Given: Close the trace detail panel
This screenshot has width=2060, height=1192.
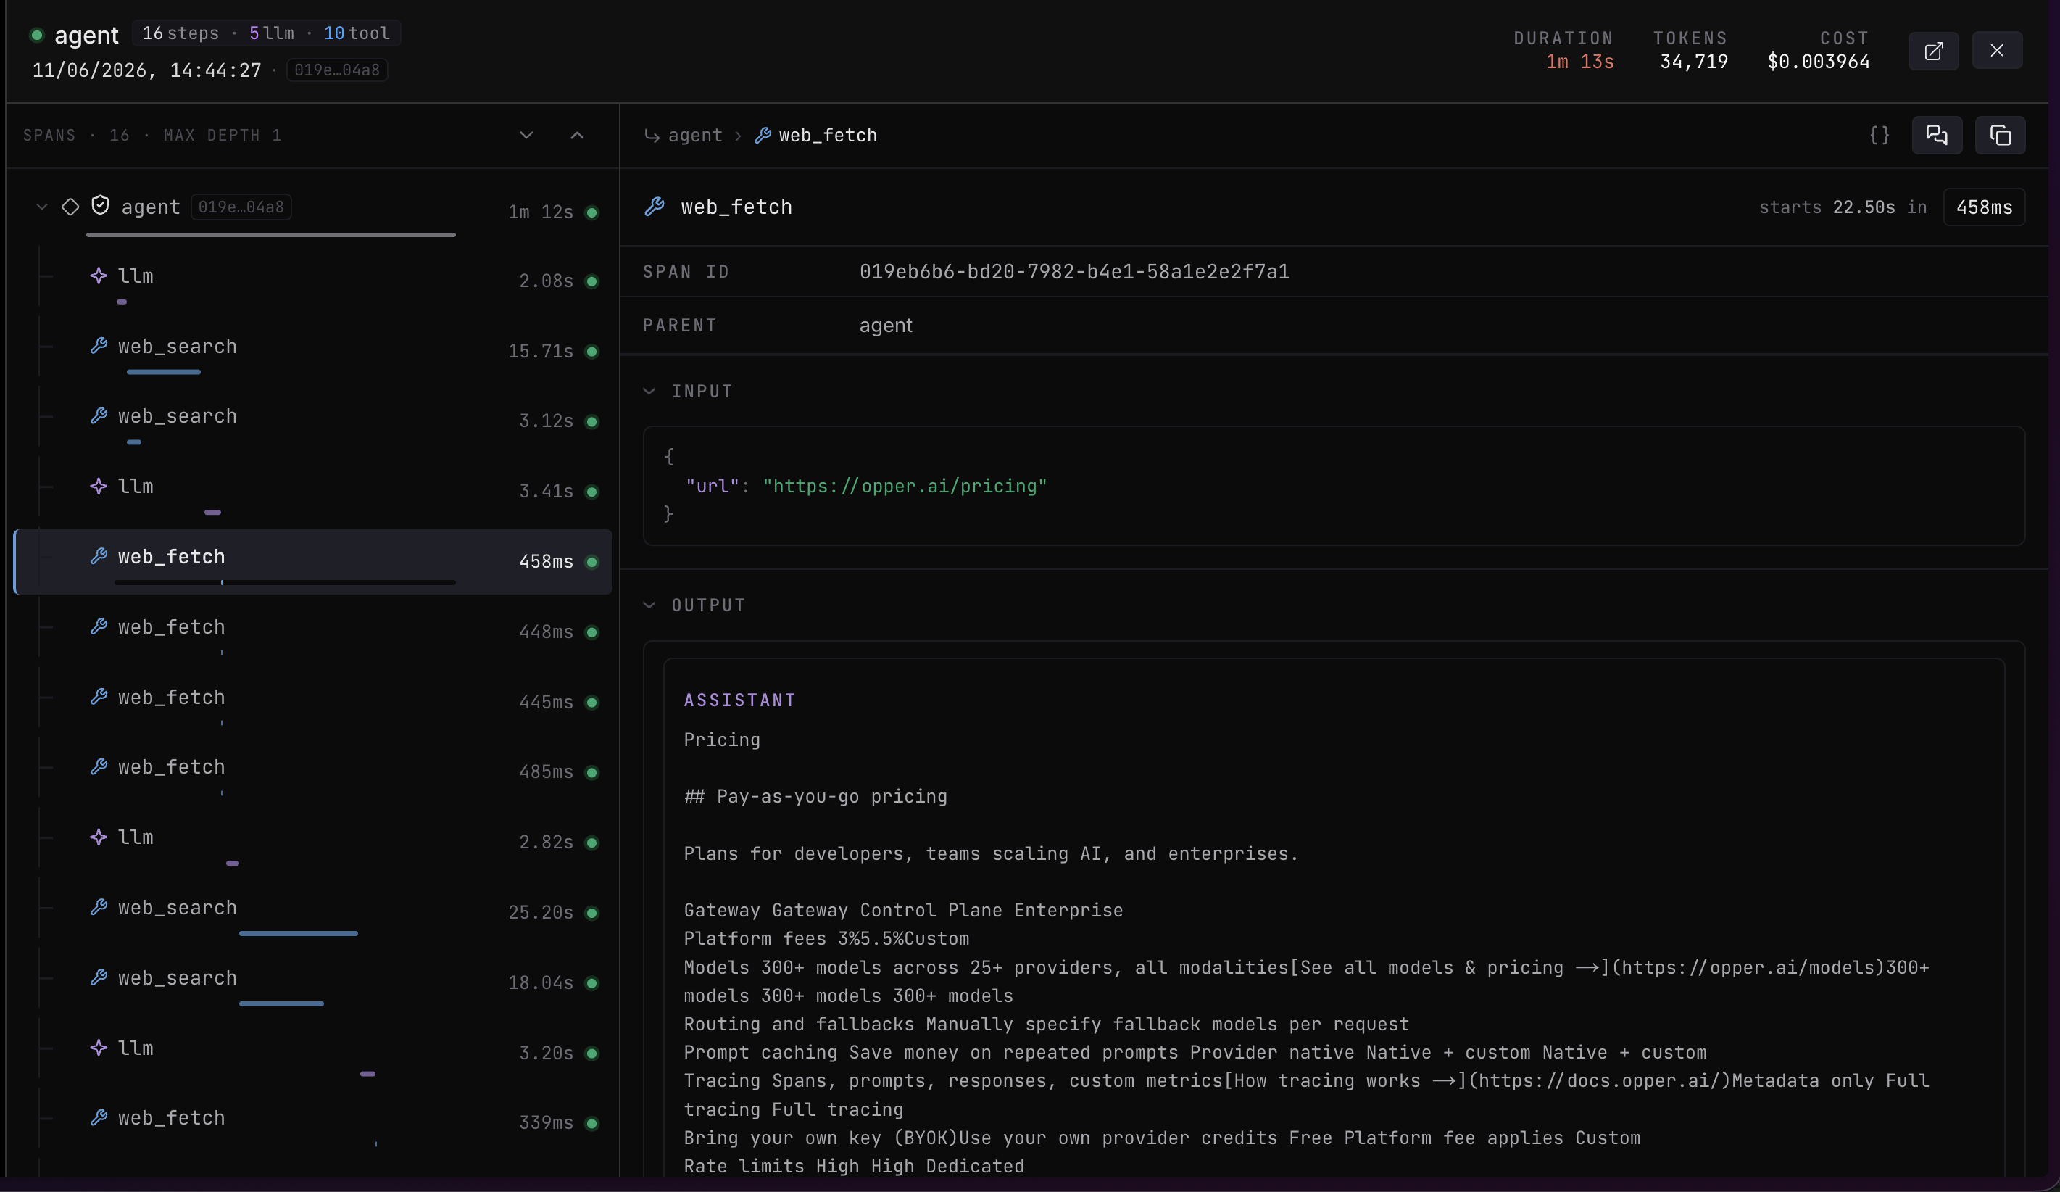Looking at the screenshot, I should [1996, 51].
